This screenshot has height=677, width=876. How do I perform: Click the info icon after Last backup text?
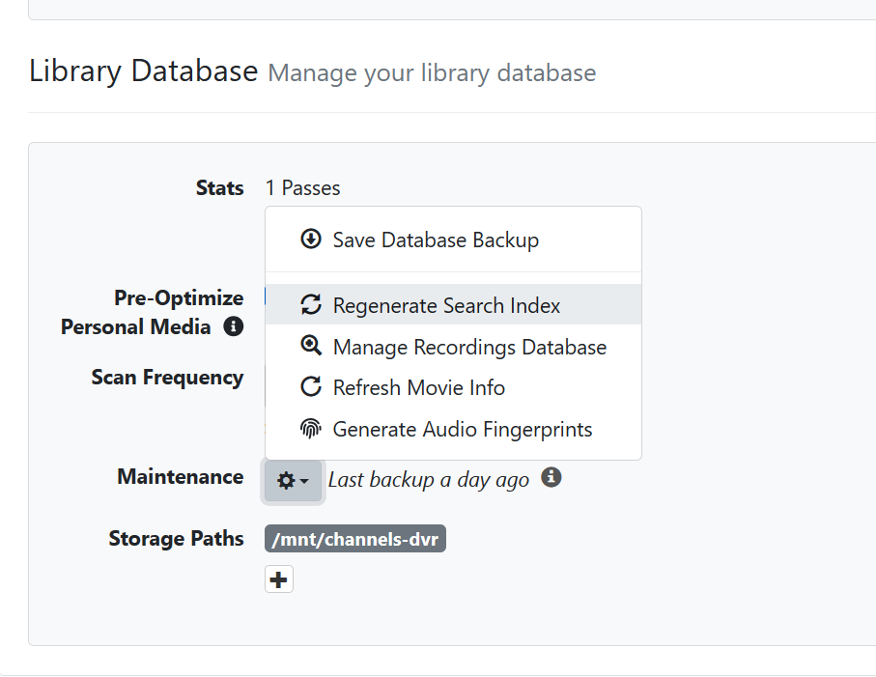click(x=551, y=477)
